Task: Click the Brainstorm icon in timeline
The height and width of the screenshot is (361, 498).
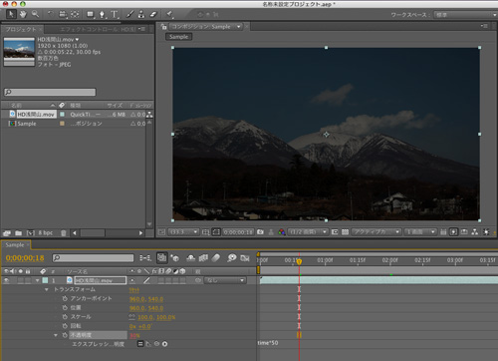Action: coord(232,257)
